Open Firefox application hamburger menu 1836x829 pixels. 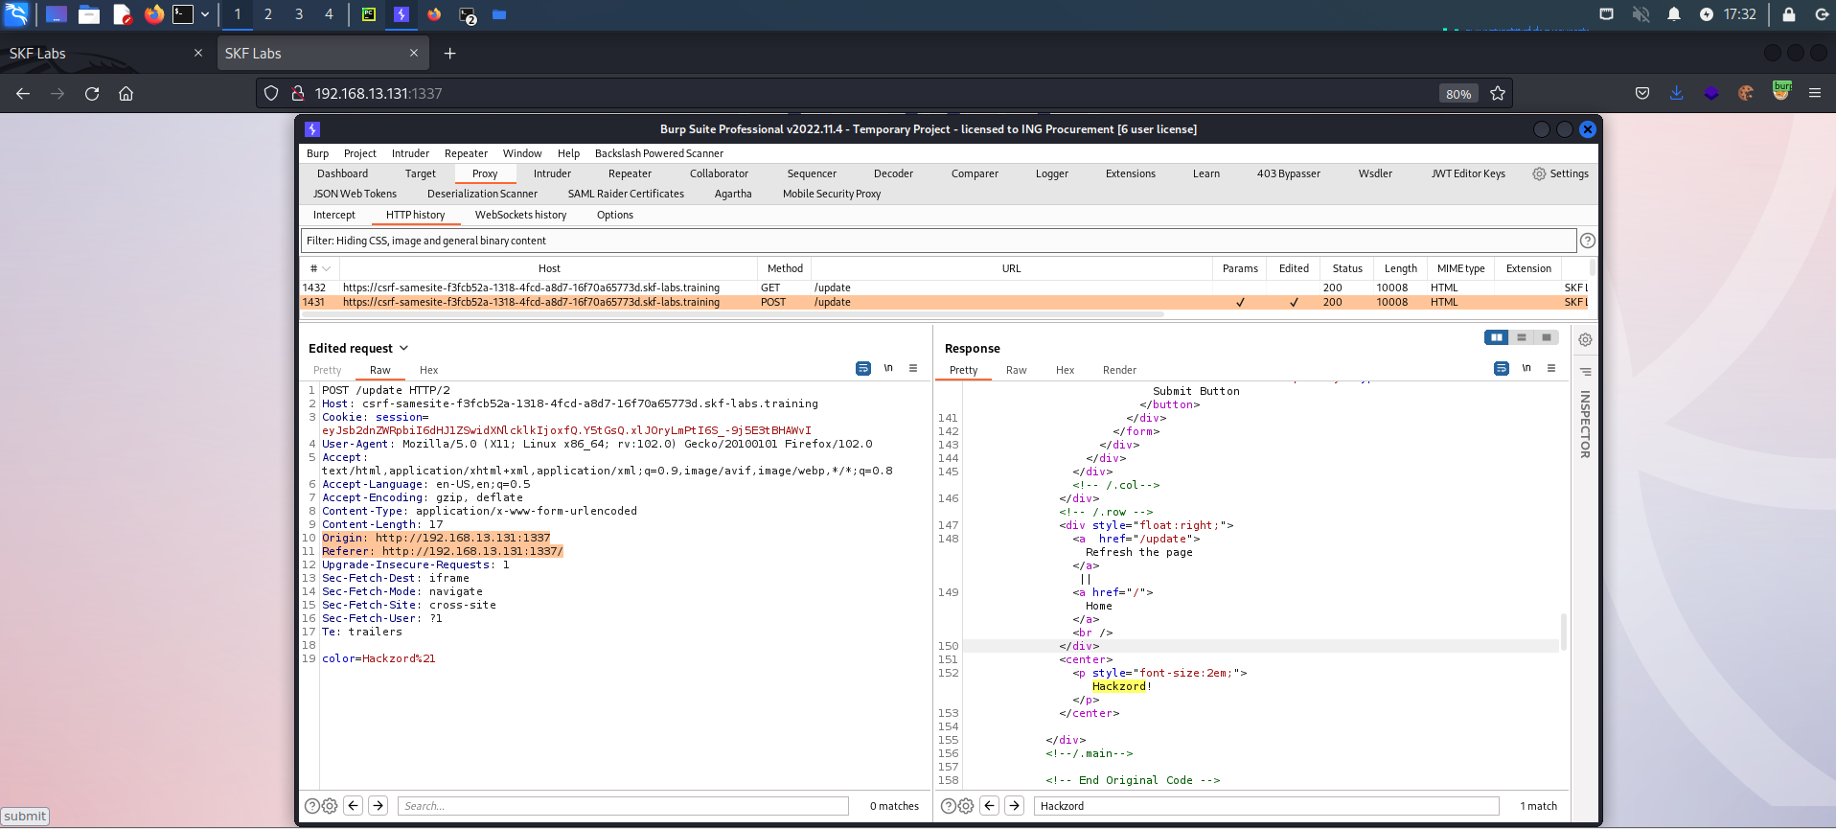pyautogui.click(x=1815, y=93)
